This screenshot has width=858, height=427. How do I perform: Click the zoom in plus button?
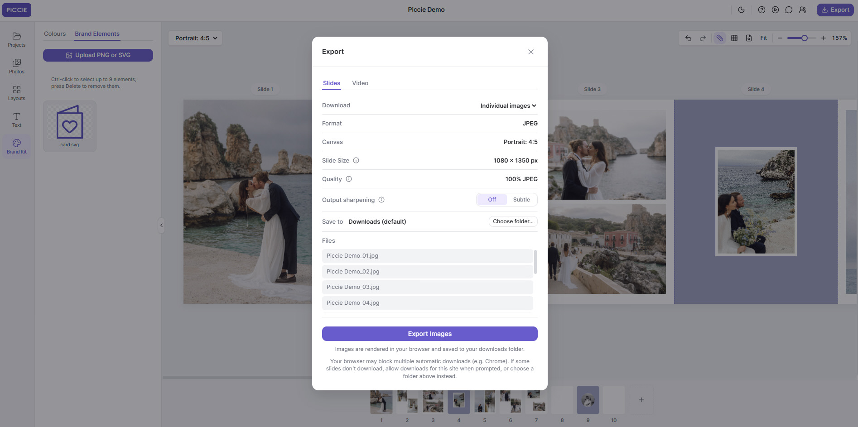click(824, 38)
